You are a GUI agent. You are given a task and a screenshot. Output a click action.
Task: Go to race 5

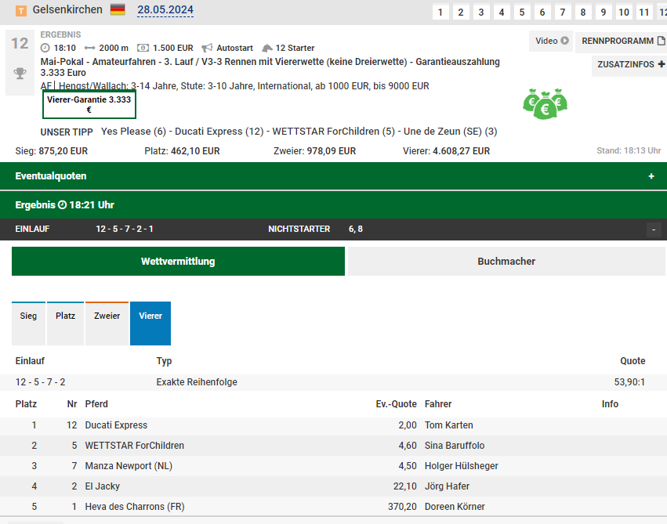(x=522, y=13)
